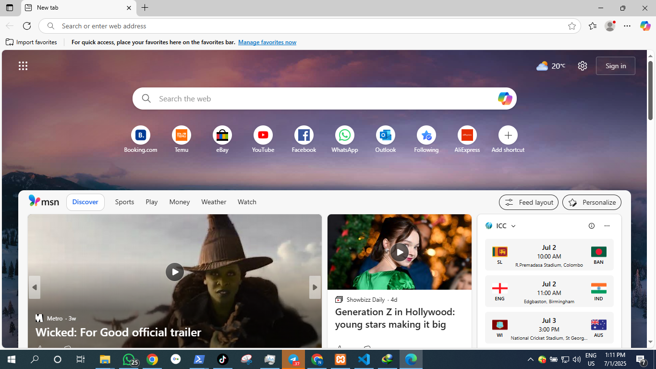This screenshot has width=656, height=369.
Task: Click the Add shortcut plus icon
Action: click(x=508, y=135)
